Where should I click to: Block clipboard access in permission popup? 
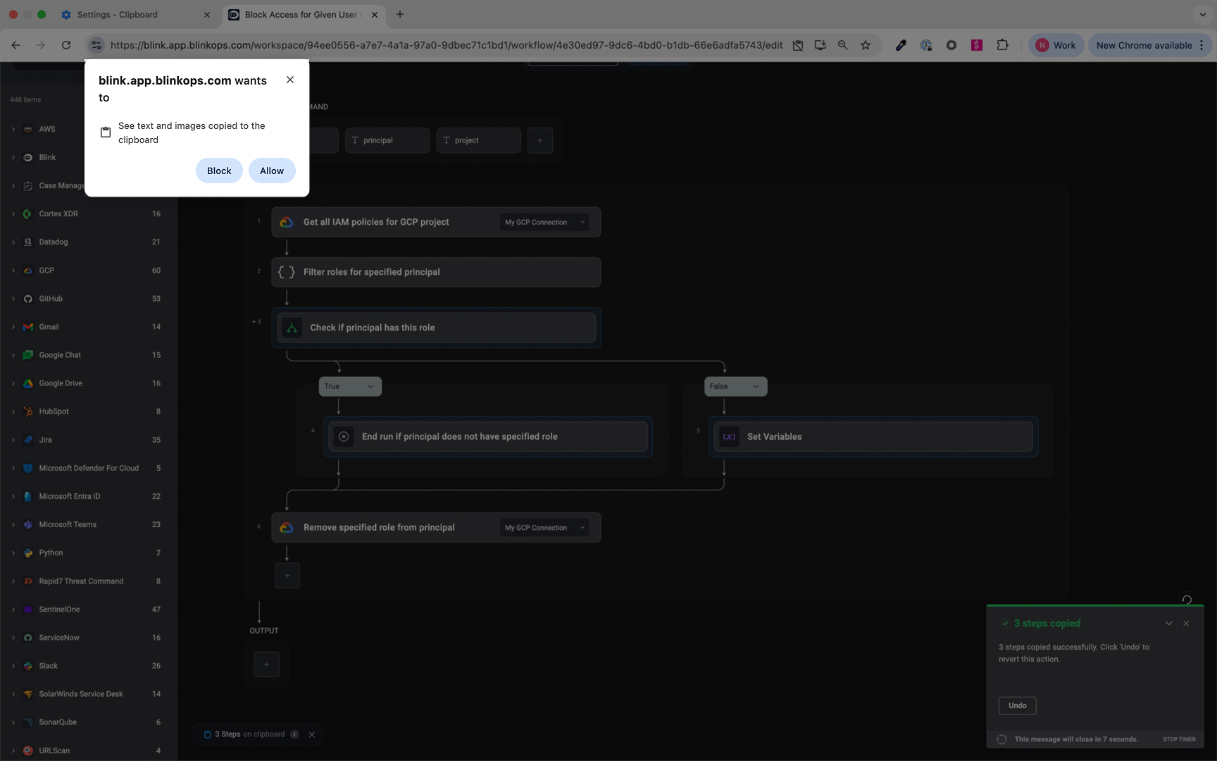(219, 171)
